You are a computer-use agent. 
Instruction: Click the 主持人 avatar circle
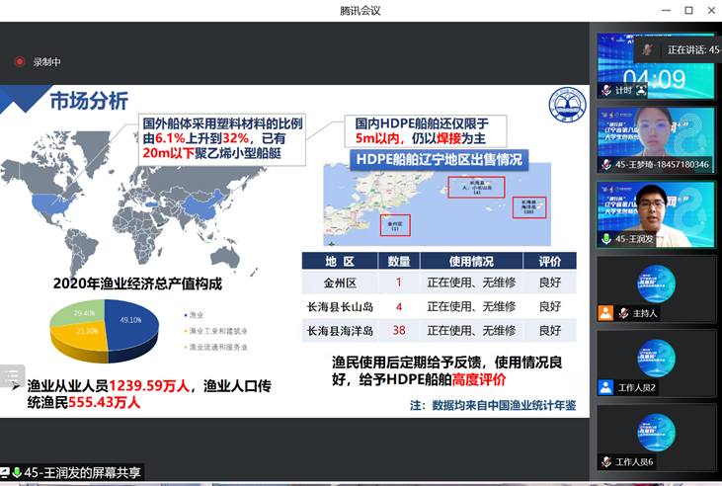pos(656,283)
